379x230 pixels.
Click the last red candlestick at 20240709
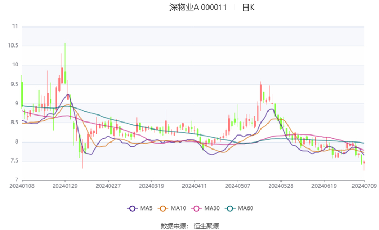[364, 165]
